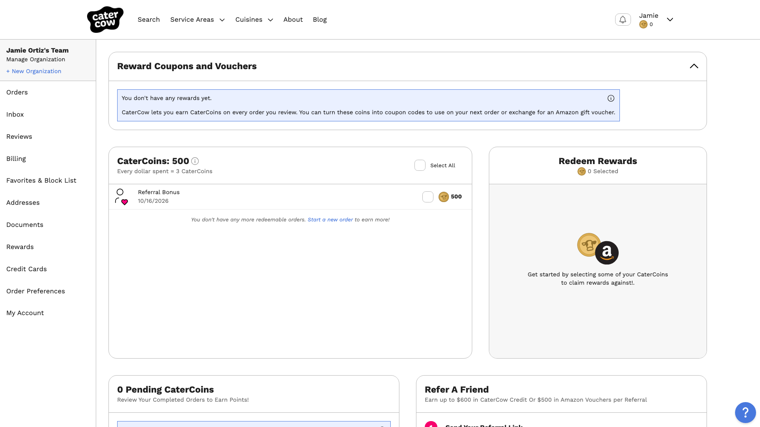Image resolution: width=760 pixels, height=427 pixels.
Task: Open Favorites & Block List
Action: (x=41, y=180)
